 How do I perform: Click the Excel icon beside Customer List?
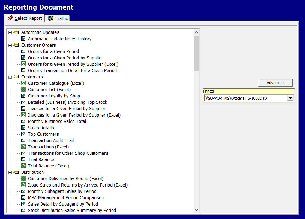coord(23,90)
